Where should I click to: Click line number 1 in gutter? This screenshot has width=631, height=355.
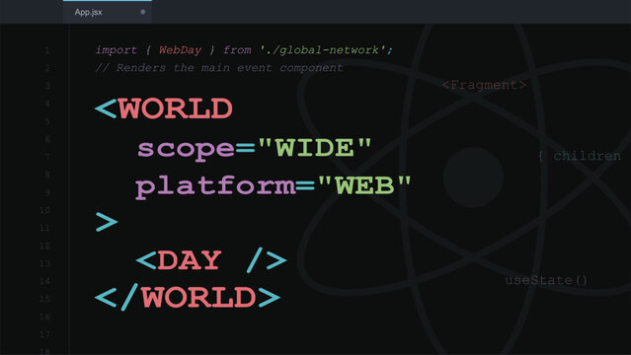[47, 50]
